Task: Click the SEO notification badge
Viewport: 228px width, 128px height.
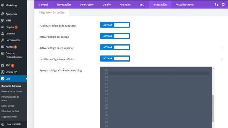Action: click(13, 65)
